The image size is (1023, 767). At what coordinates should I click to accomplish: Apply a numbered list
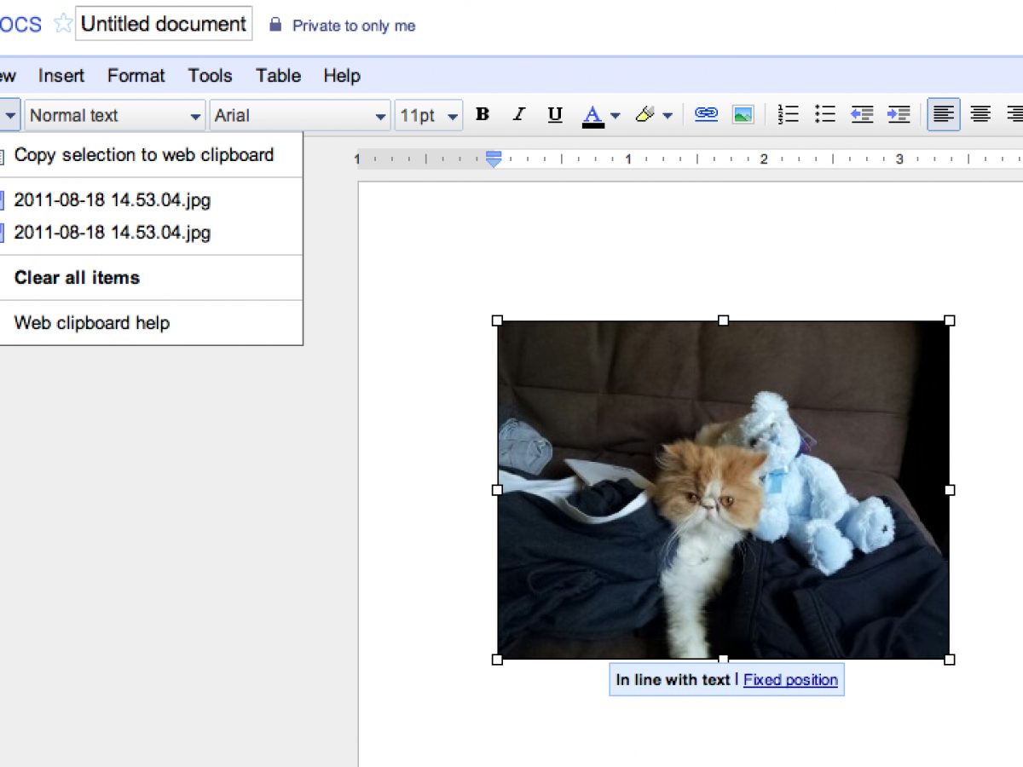[789, 115]
